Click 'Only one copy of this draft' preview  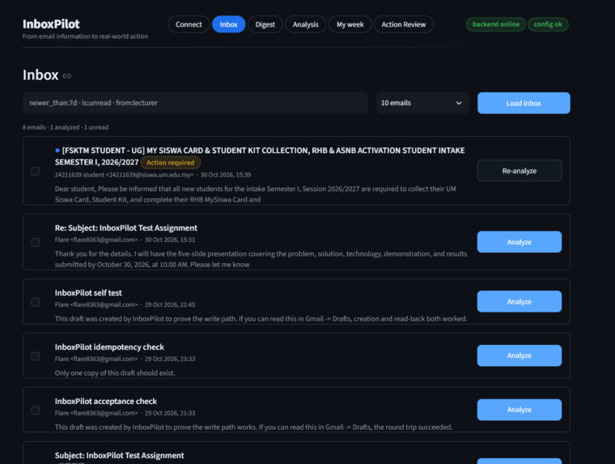[x=115, y=373]
